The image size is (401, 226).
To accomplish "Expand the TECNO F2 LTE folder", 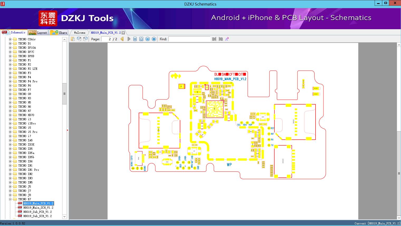I will (x=10, y=69).
